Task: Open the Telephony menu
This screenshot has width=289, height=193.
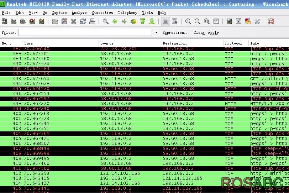Action: 127,12
